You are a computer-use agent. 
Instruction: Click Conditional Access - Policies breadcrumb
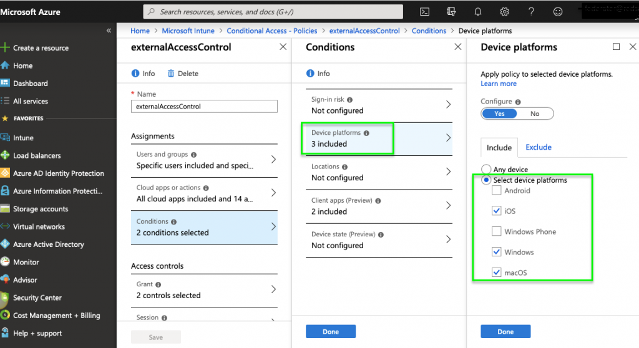click(x=271, y=31)
